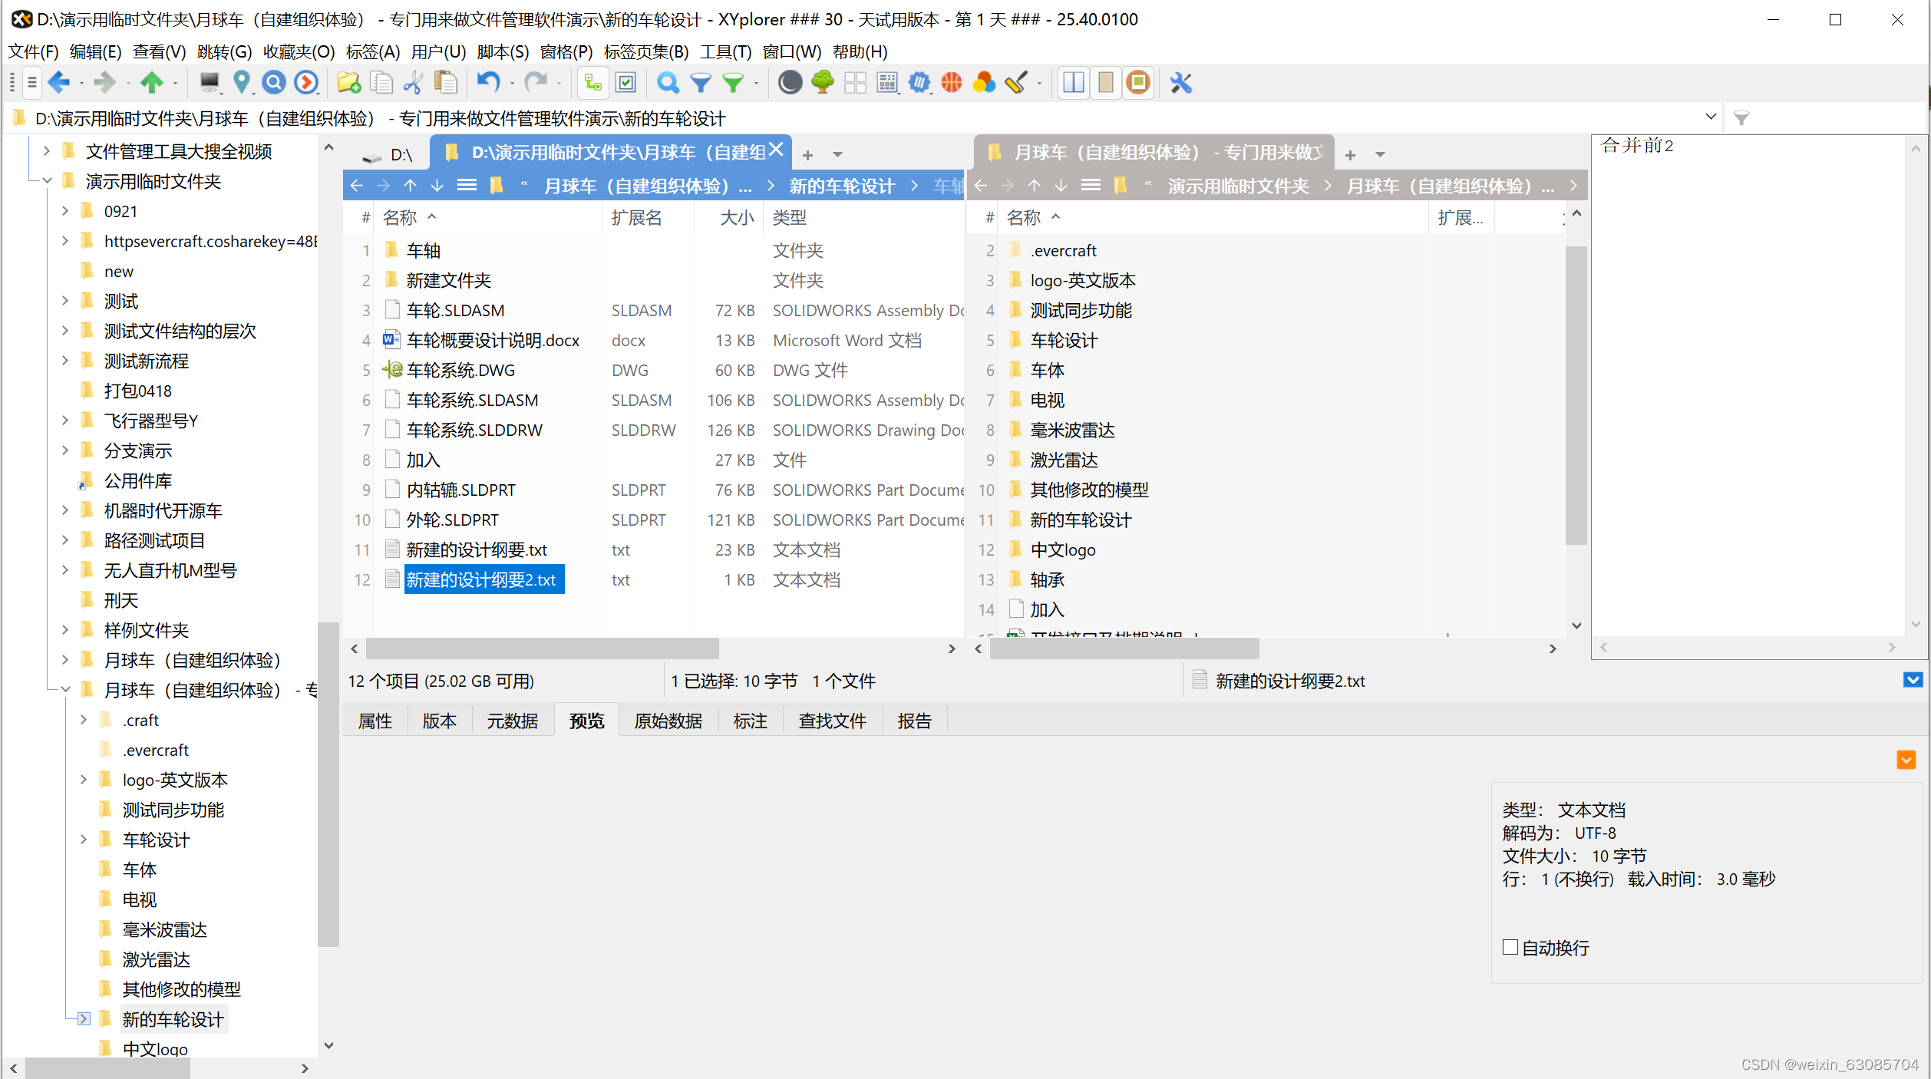
Task: Open the address bar dropdown arrow
Action: coord(1710,117)
